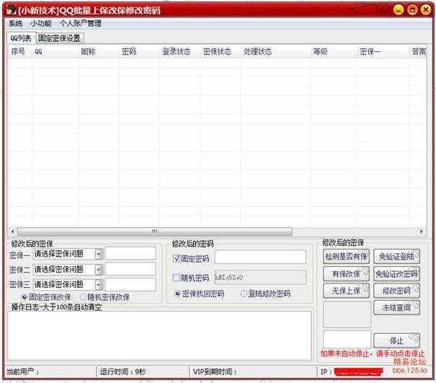Click the 密保三 answer input field
The image size is (436, 383).
pyautogui.click(x=130, y=284)
